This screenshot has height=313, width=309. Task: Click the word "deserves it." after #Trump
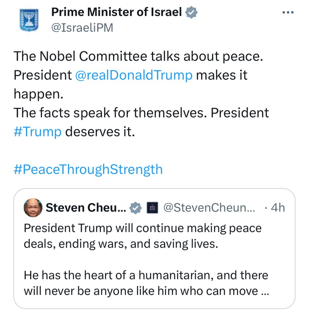pos(100,132)
